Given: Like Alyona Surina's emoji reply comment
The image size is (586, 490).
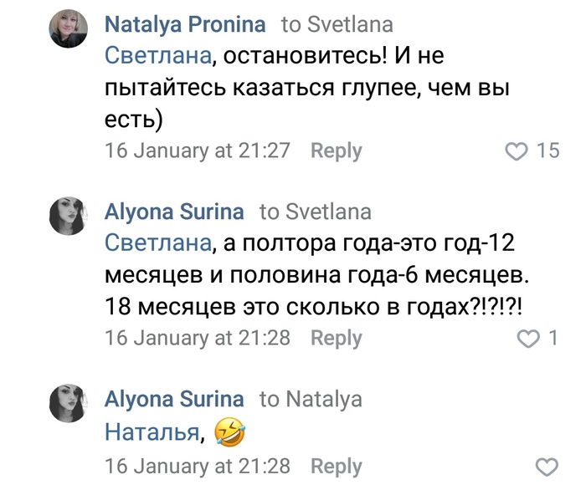Looking at the screenshot, I should (546, 467).
